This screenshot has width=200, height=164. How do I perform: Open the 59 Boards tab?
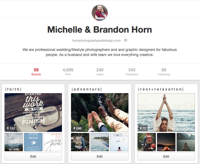click(x=36, y=72)
